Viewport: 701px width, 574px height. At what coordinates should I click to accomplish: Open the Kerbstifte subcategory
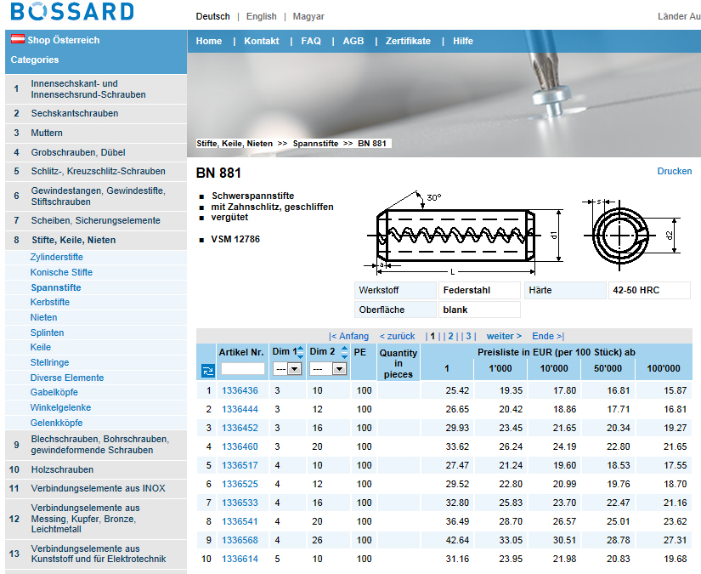49,302
